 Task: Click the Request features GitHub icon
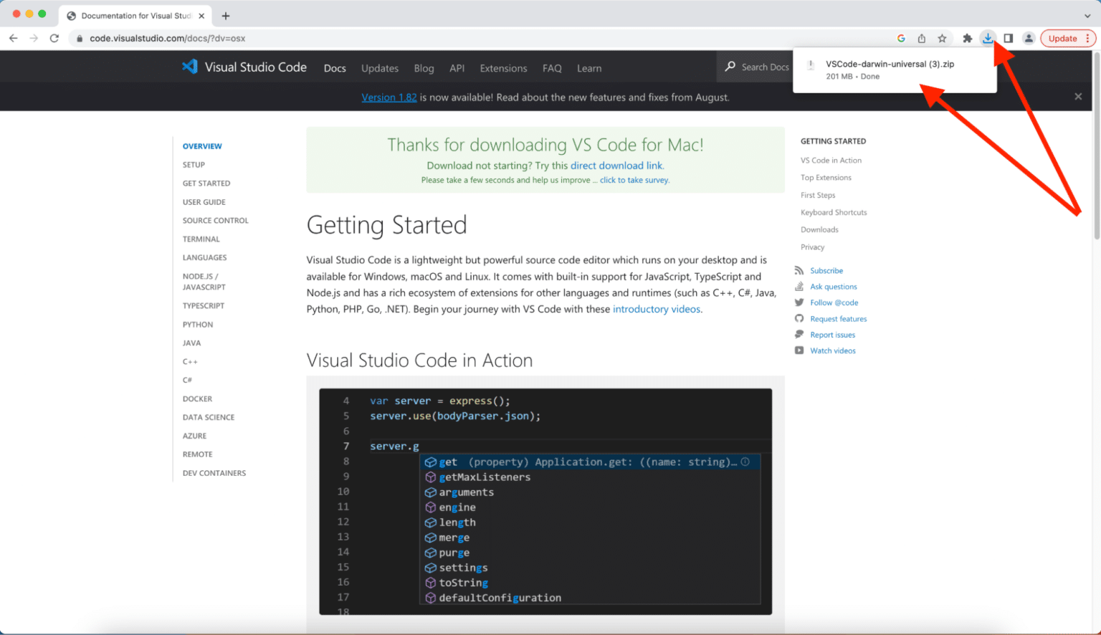coord(798,318)
